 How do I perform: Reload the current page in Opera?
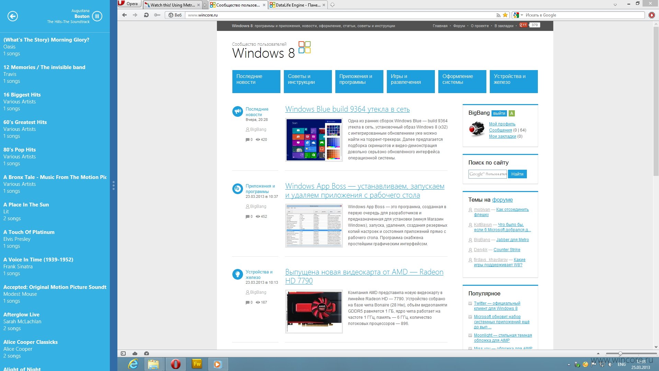click(x=146, y=15)
